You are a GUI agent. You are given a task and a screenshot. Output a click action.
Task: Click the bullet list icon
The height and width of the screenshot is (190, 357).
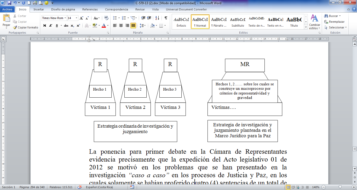coord(115,18)
